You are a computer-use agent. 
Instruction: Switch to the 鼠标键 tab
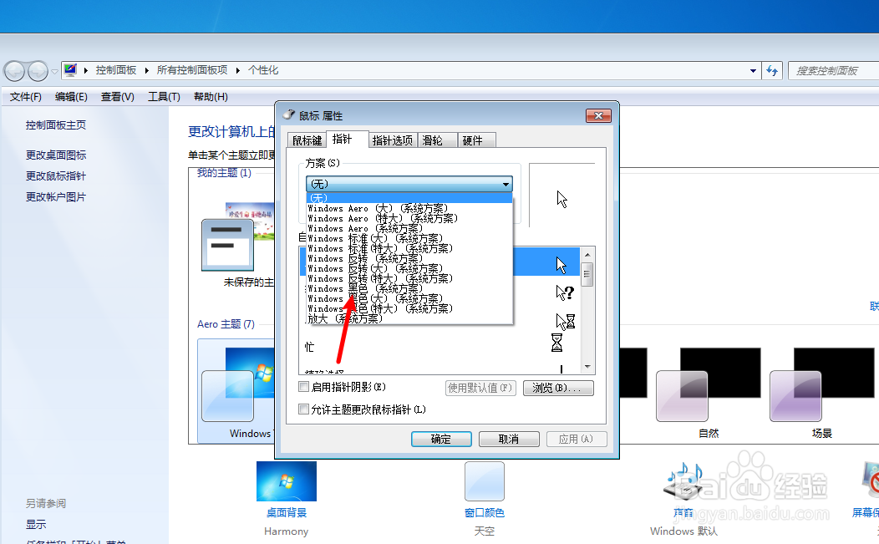pyautogui.click(x=307, y=140)
